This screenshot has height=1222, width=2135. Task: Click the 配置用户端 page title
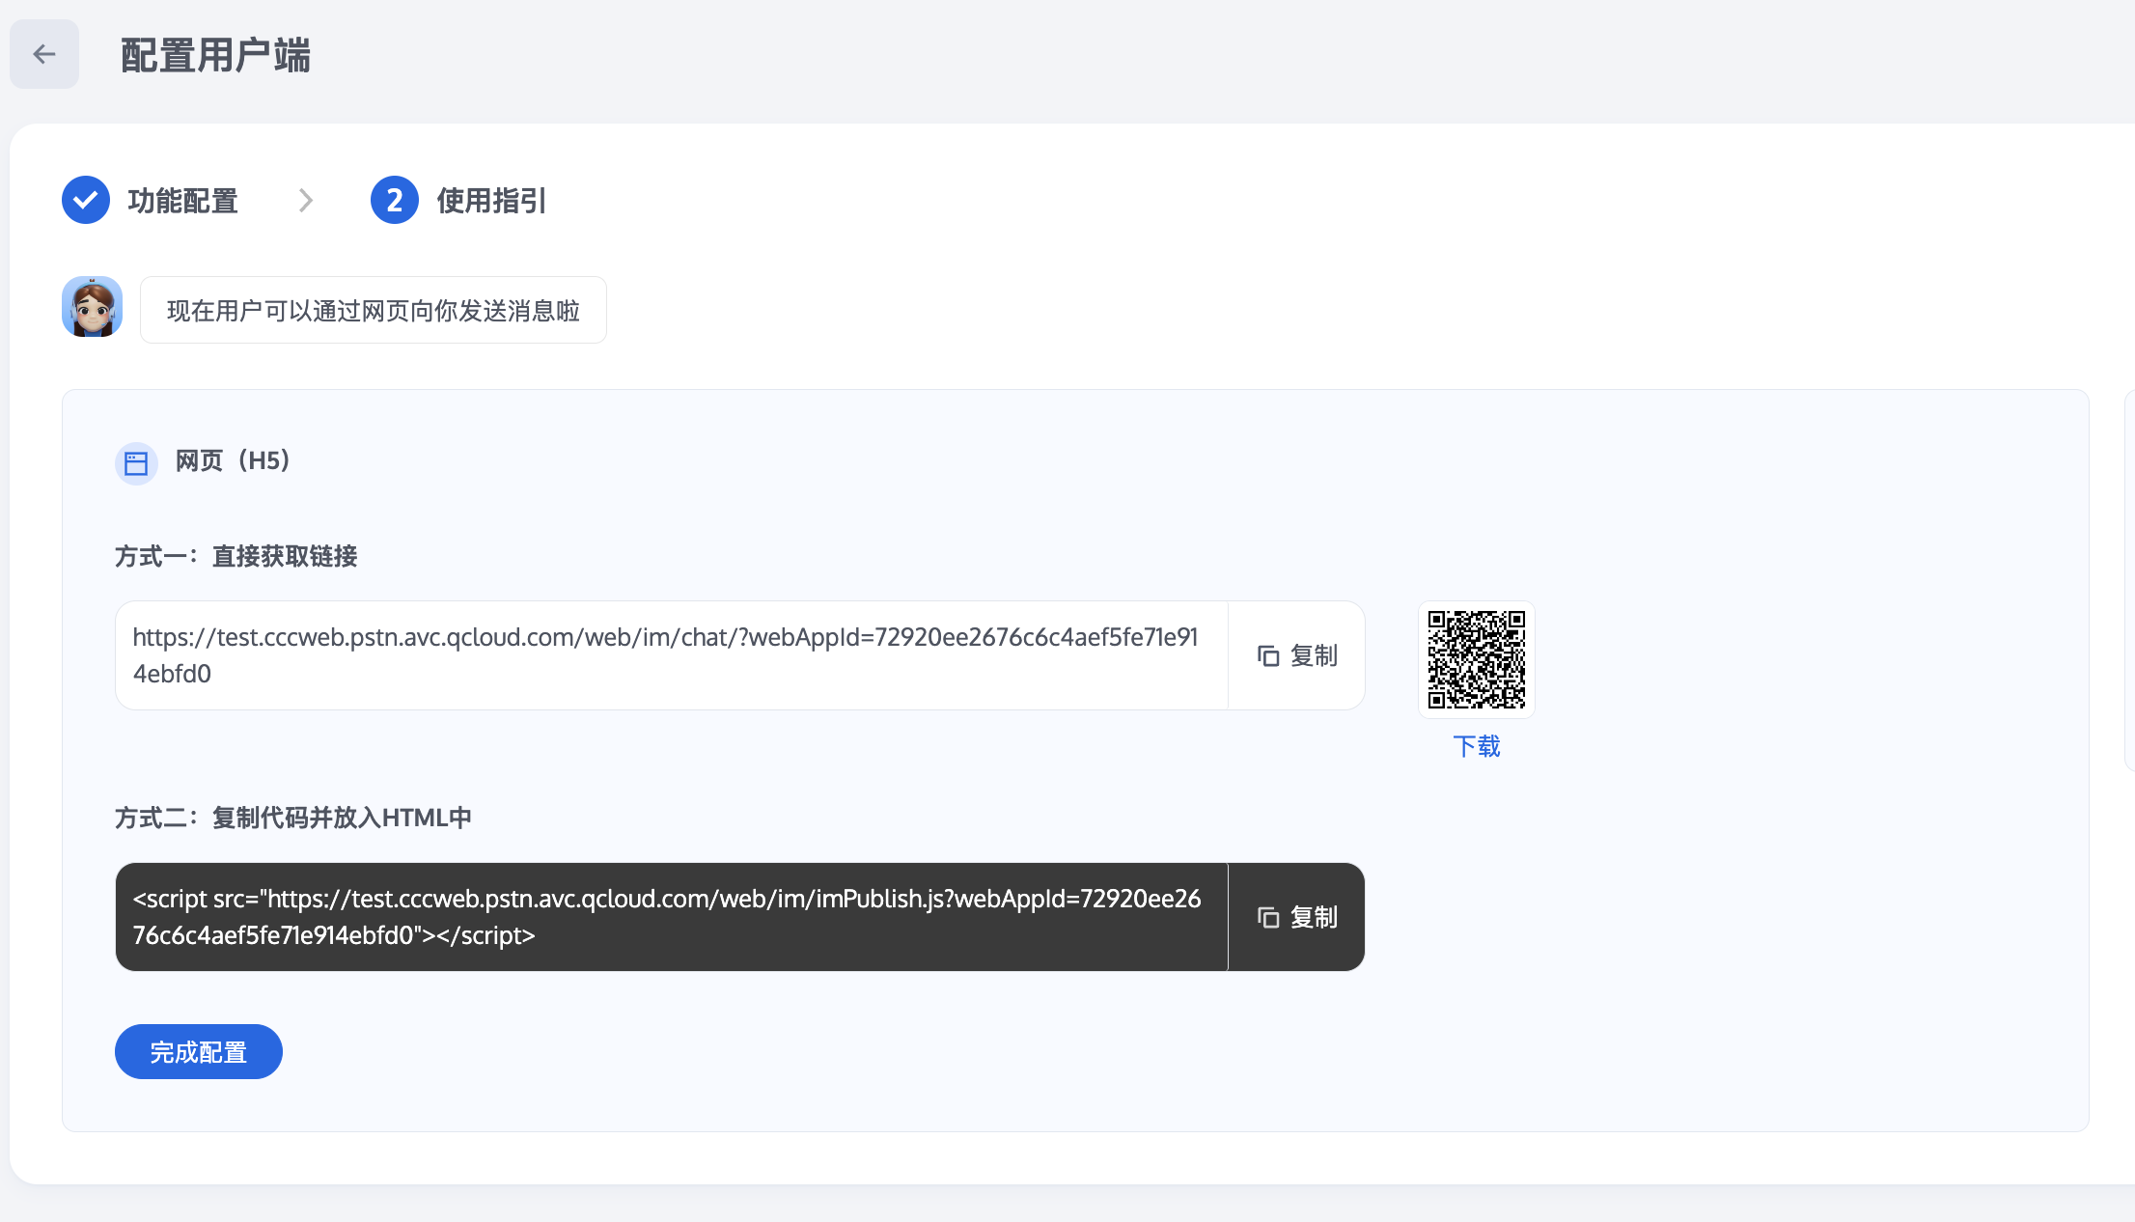tap(215, 55)
